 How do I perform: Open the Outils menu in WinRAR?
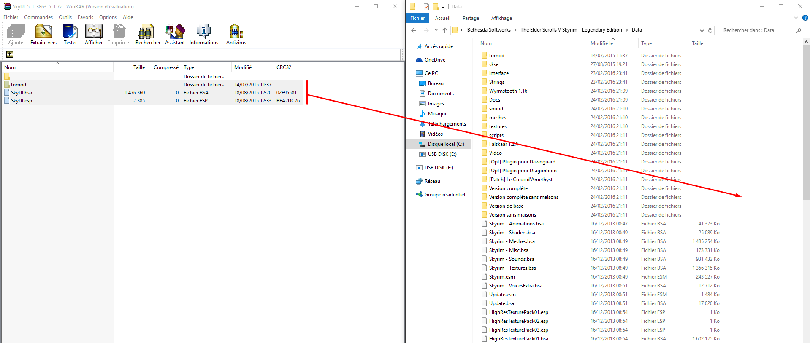(x=65, y=17)
